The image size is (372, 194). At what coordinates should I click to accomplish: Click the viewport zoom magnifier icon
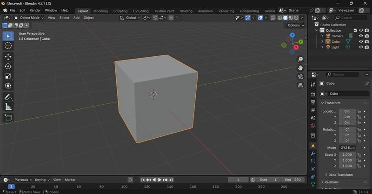click(x=300, y=59)
